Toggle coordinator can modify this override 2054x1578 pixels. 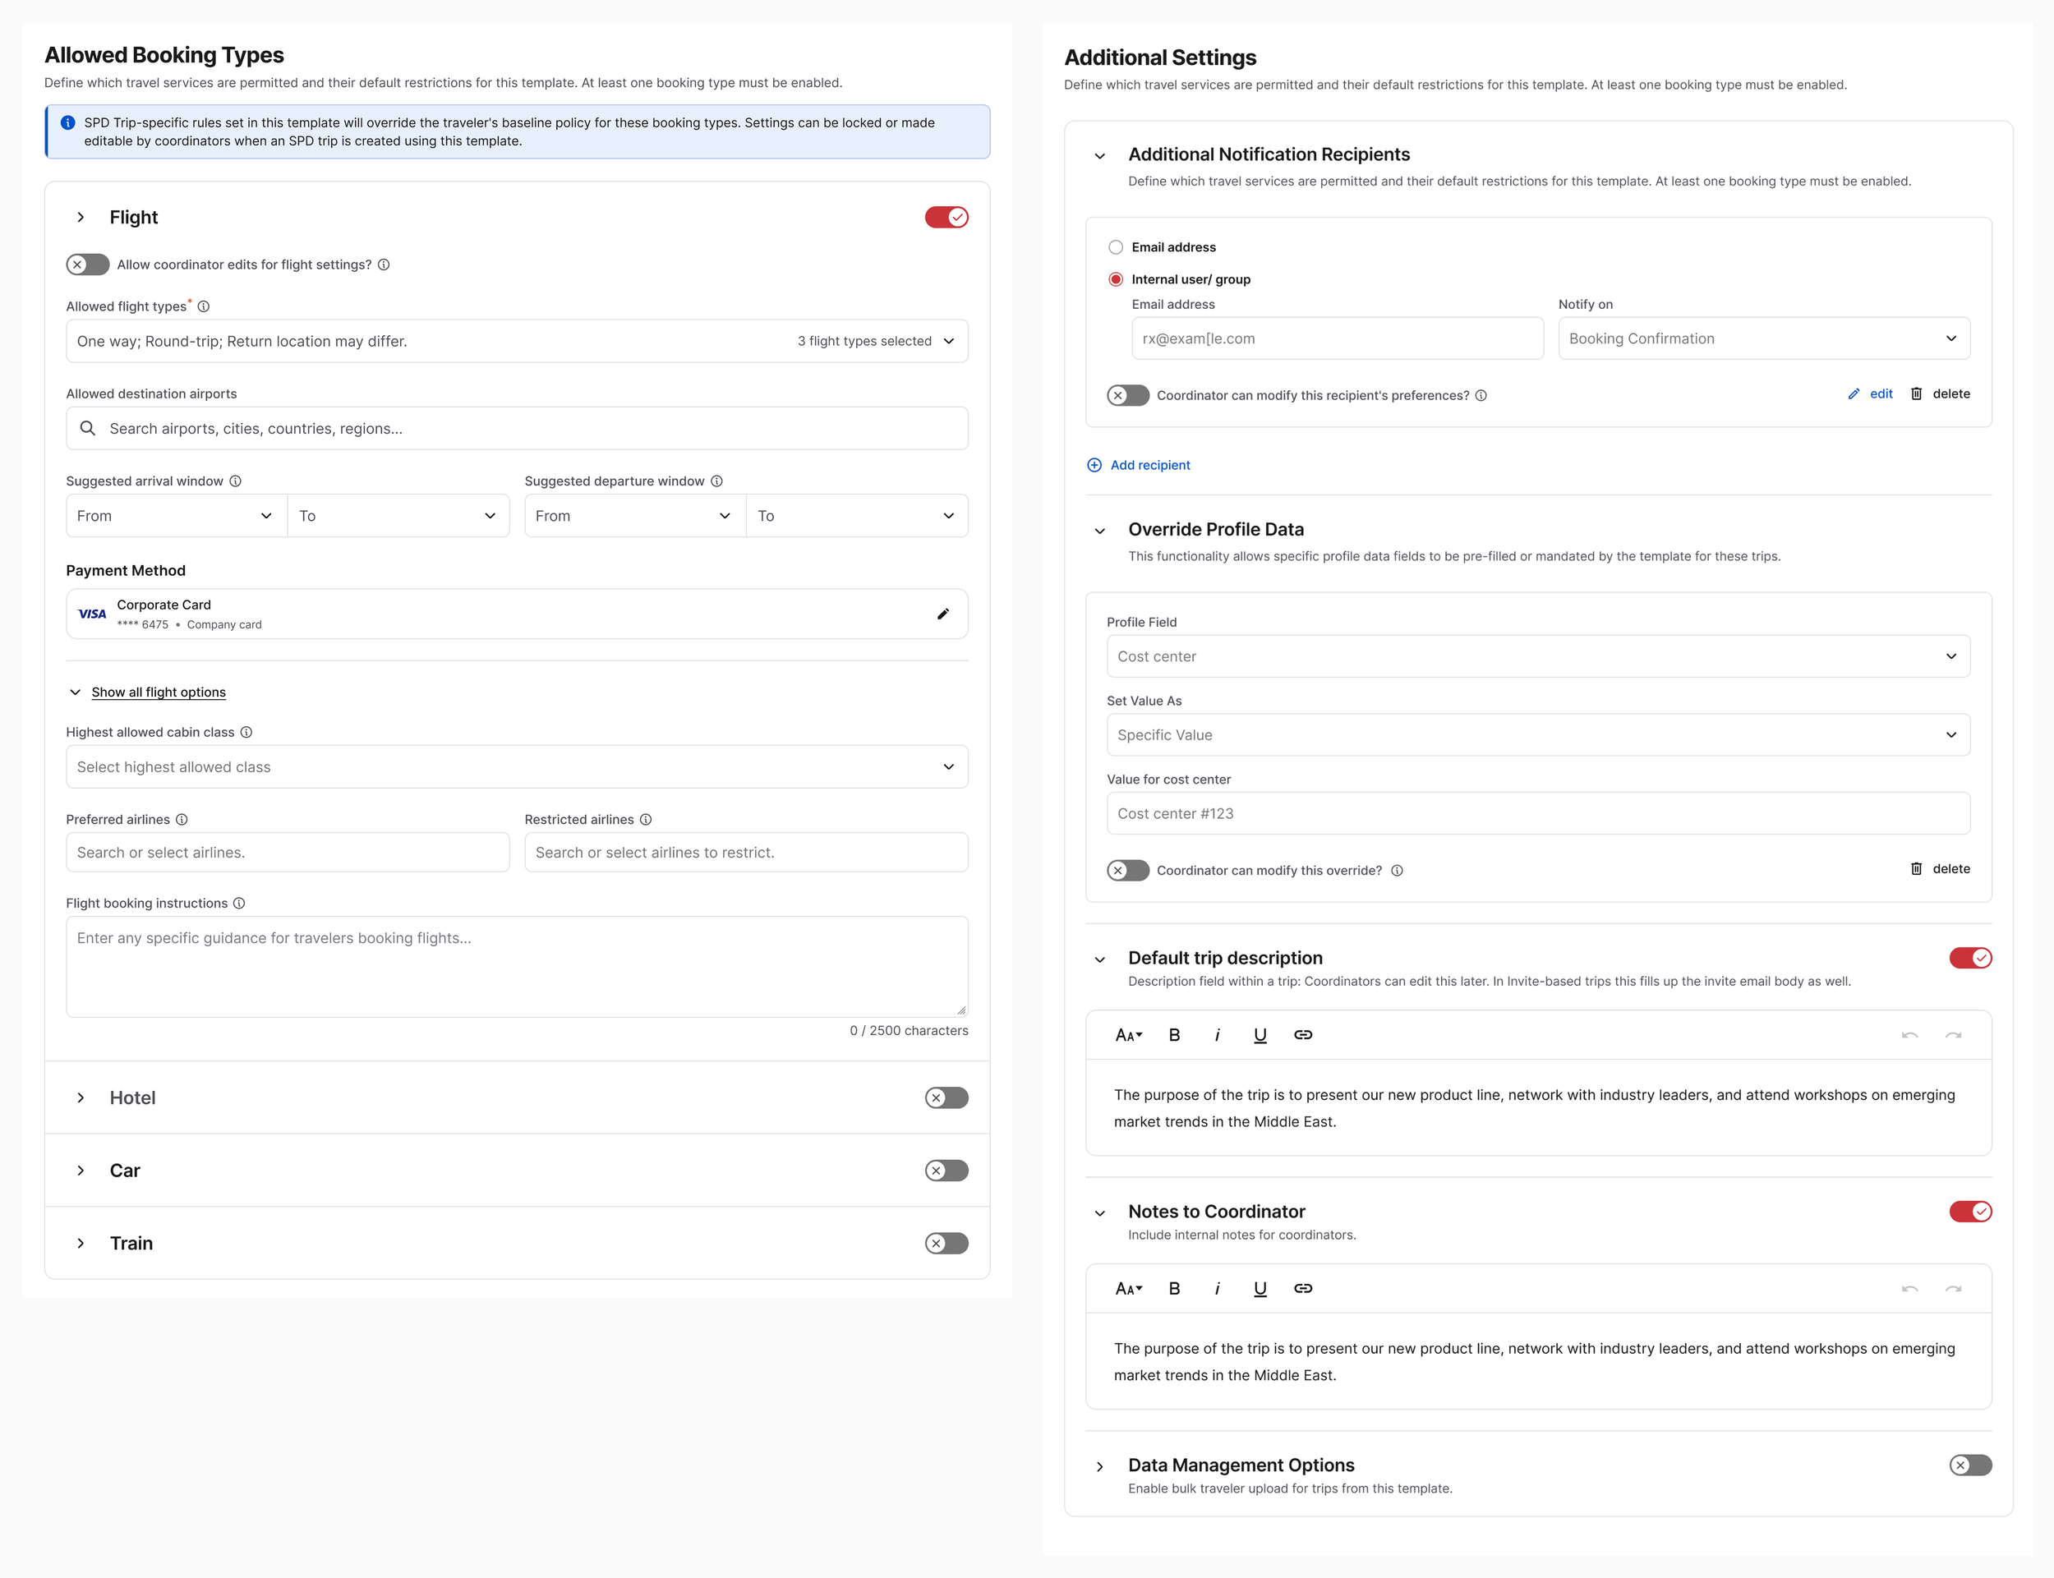click(x=1128, y=871)
